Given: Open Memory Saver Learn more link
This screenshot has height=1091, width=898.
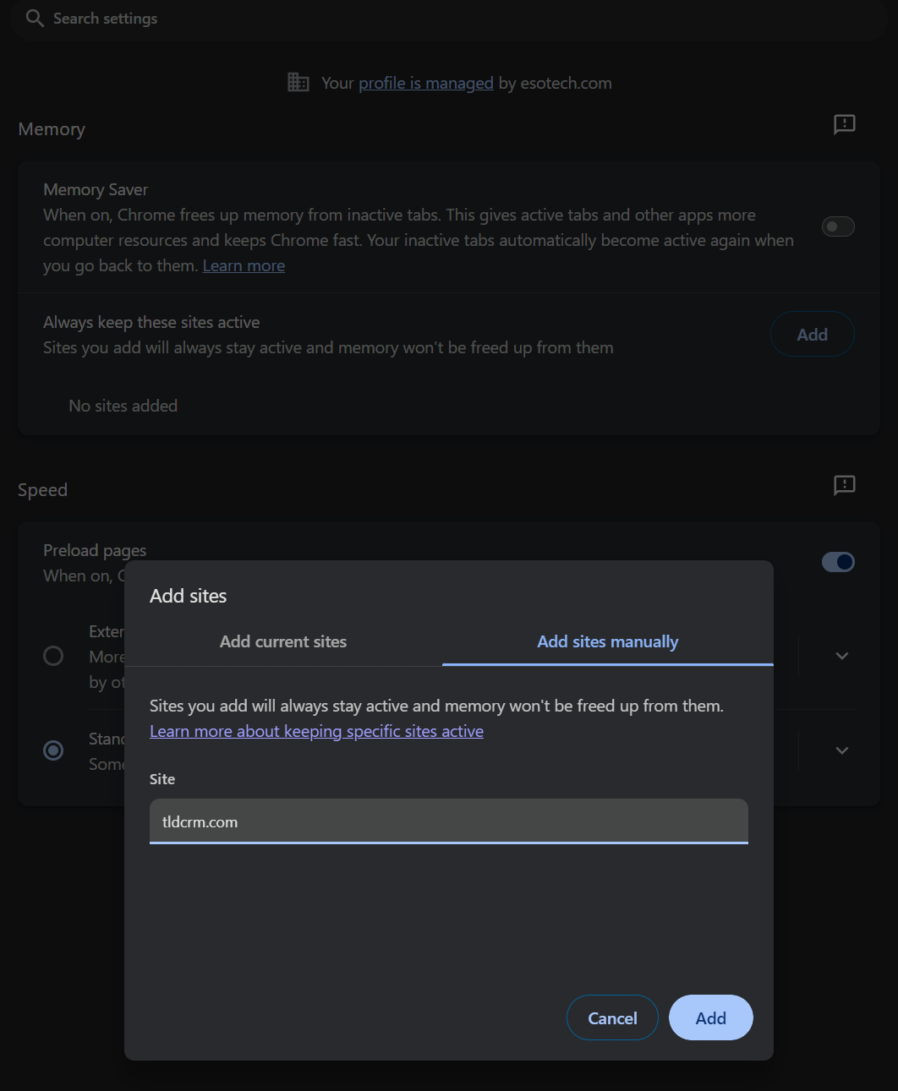Looking at the screenshot, I should 244,265.
